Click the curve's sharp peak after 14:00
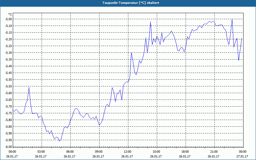 150,21
